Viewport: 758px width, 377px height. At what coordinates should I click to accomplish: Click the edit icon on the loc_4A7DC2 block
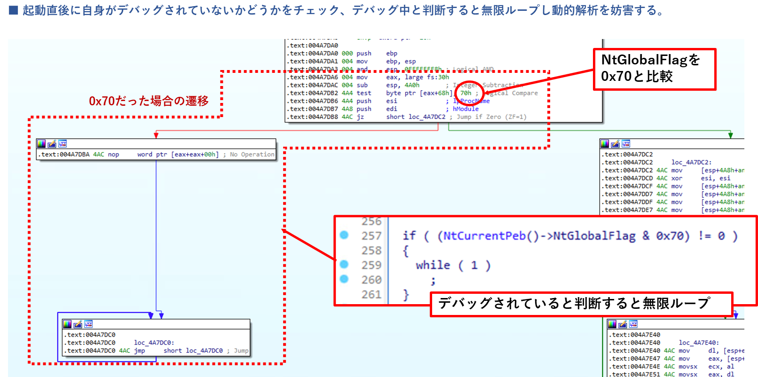click(615, 144)
